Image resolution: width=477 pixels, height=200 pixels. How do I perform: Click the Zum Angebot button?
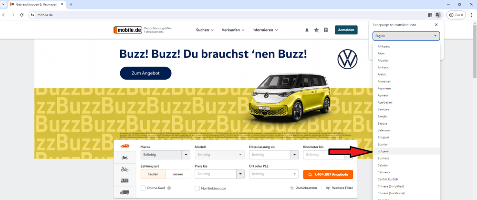tap(145, 73)
